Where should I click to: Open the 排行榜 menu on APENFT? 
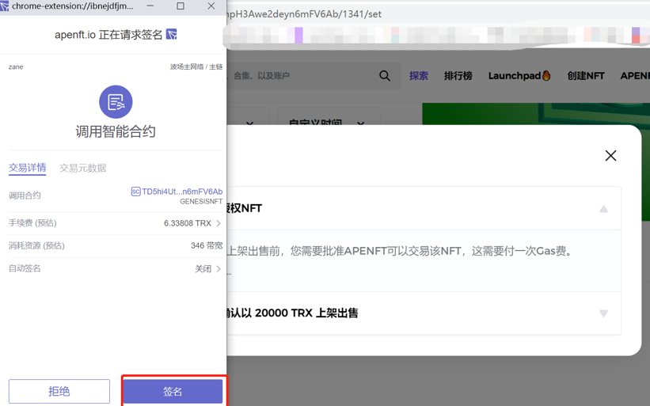point(458,76)
